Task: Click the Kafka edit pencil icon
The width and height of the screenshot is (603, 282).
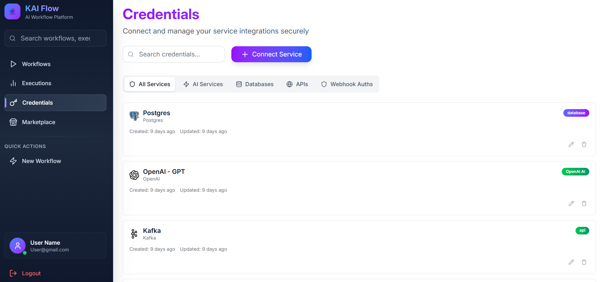Action: pyautogui.click(x=571, y=262)
